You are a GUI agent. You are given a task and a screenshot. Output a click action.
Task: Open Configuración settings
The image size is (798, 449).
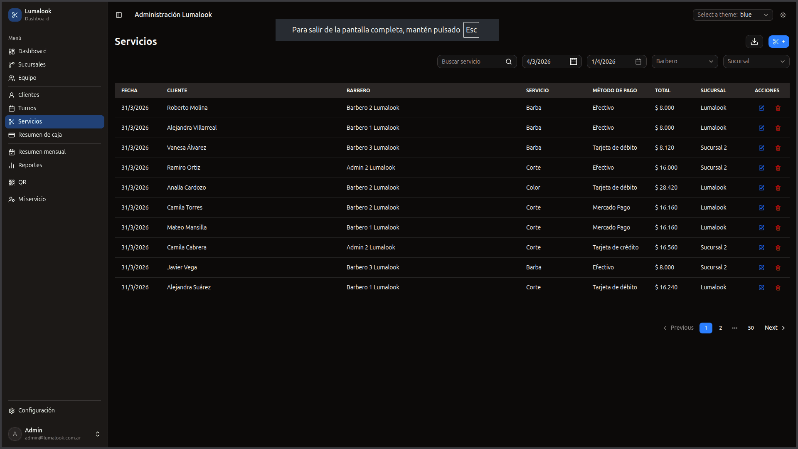coord(54,410)
